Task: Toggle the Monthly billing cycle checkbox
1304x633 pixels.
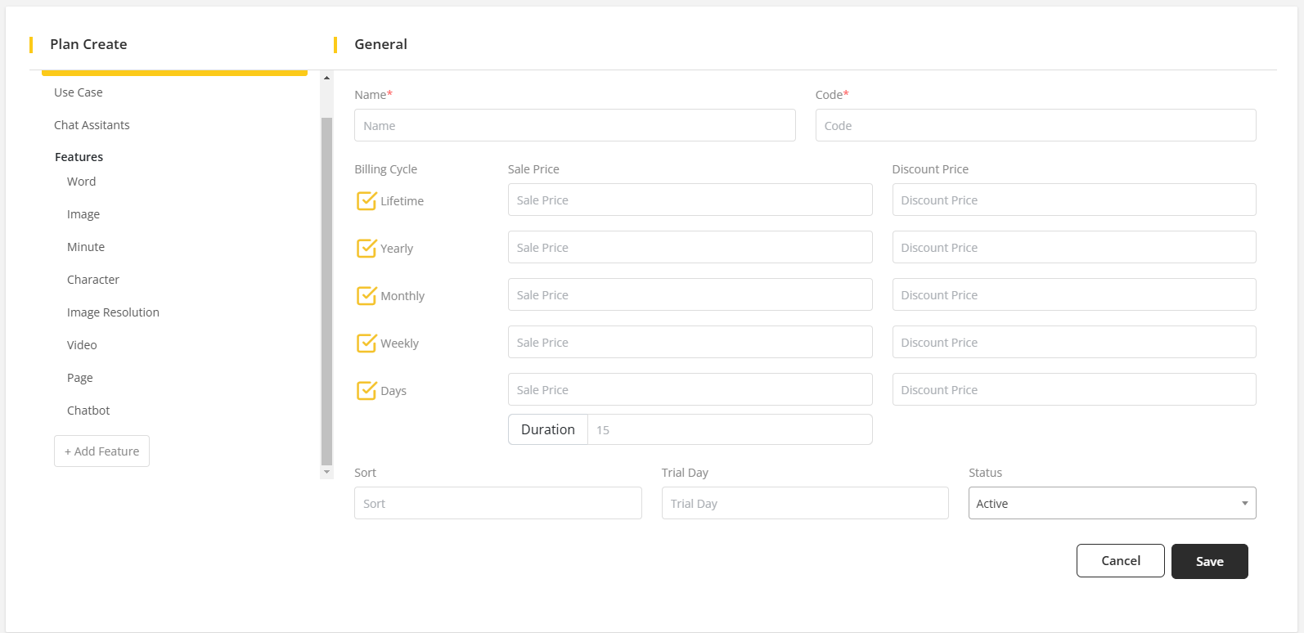Action: coord(366,296)
